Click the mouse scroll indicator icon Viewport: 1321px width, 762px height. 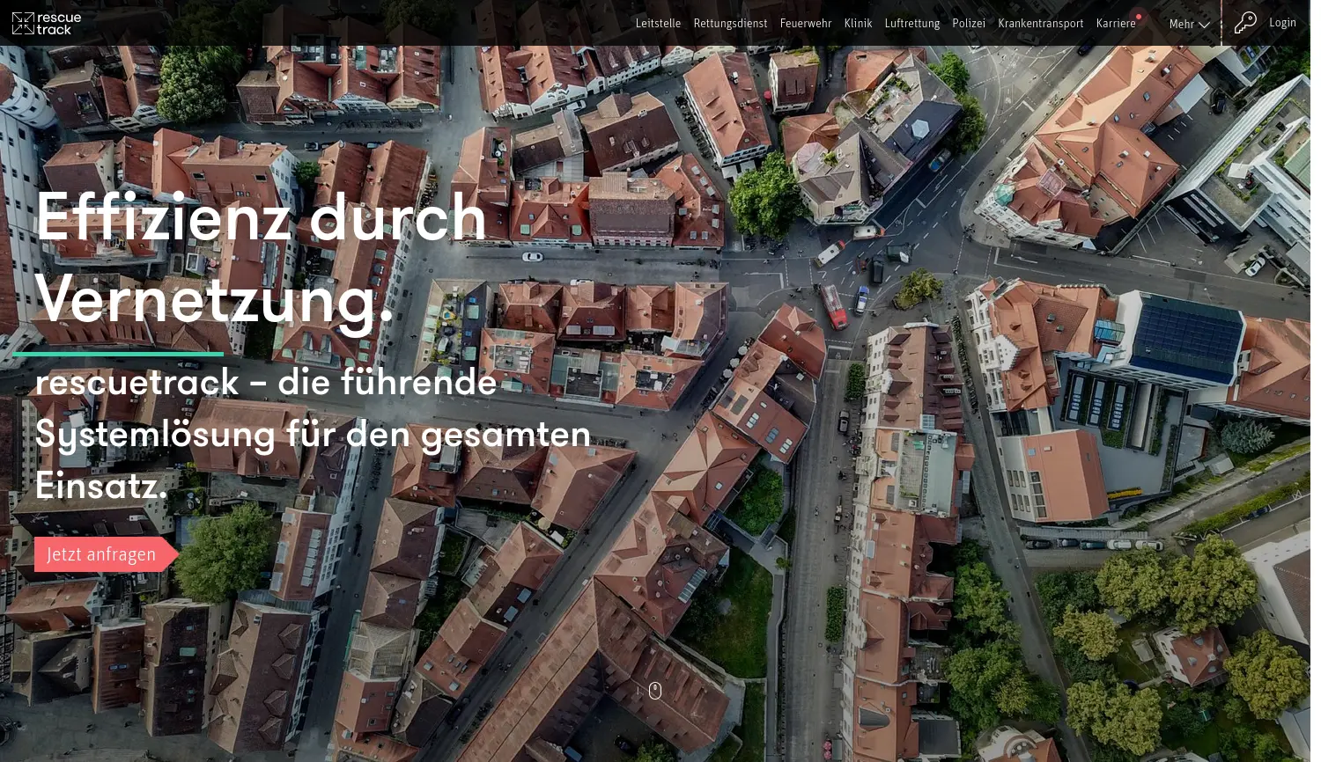click(654, 691)
